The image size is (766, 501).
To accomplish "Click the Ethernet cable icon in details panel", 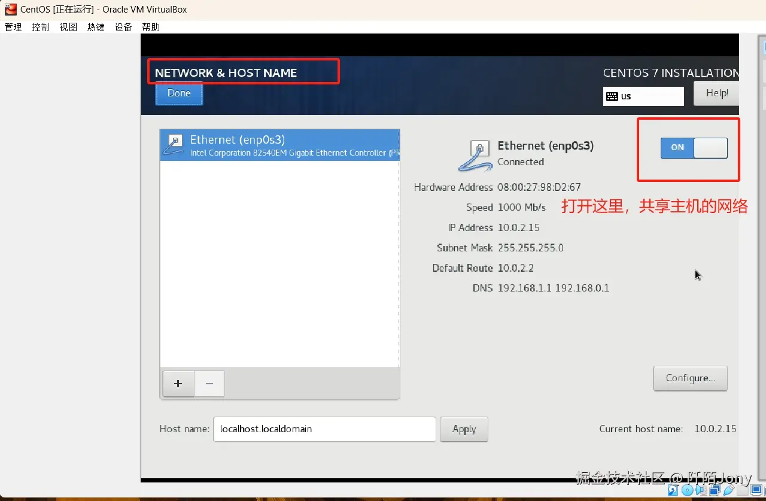I will click(475, 156).
